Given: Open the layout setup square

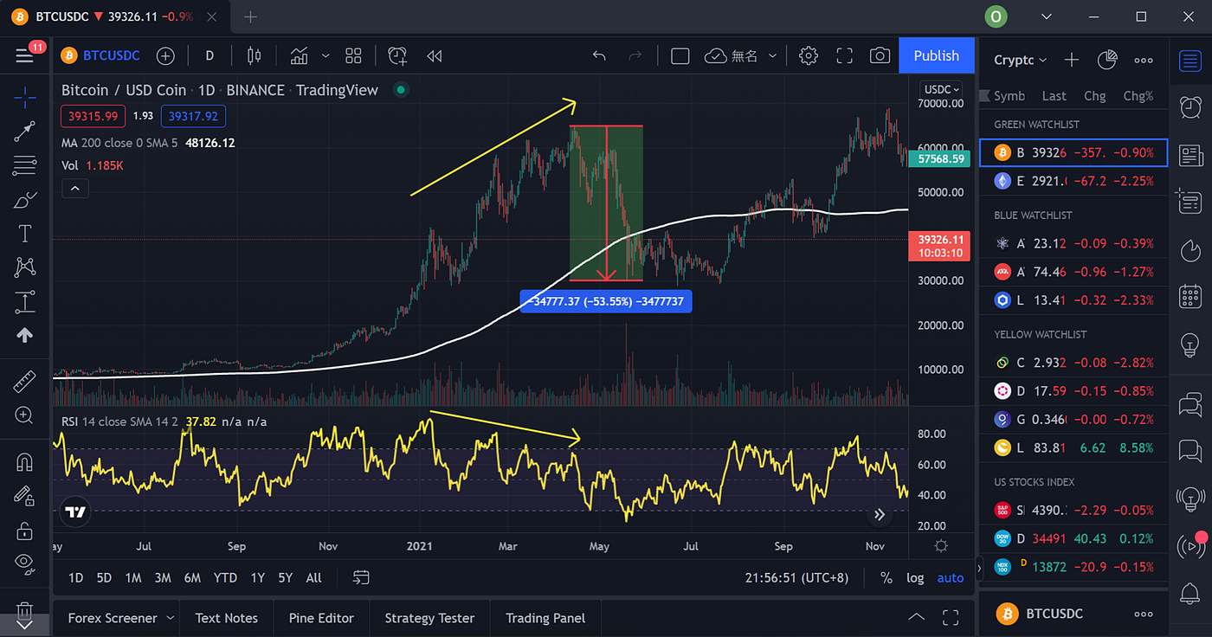Looking at the screenshot, I should (x=680, y=55).
